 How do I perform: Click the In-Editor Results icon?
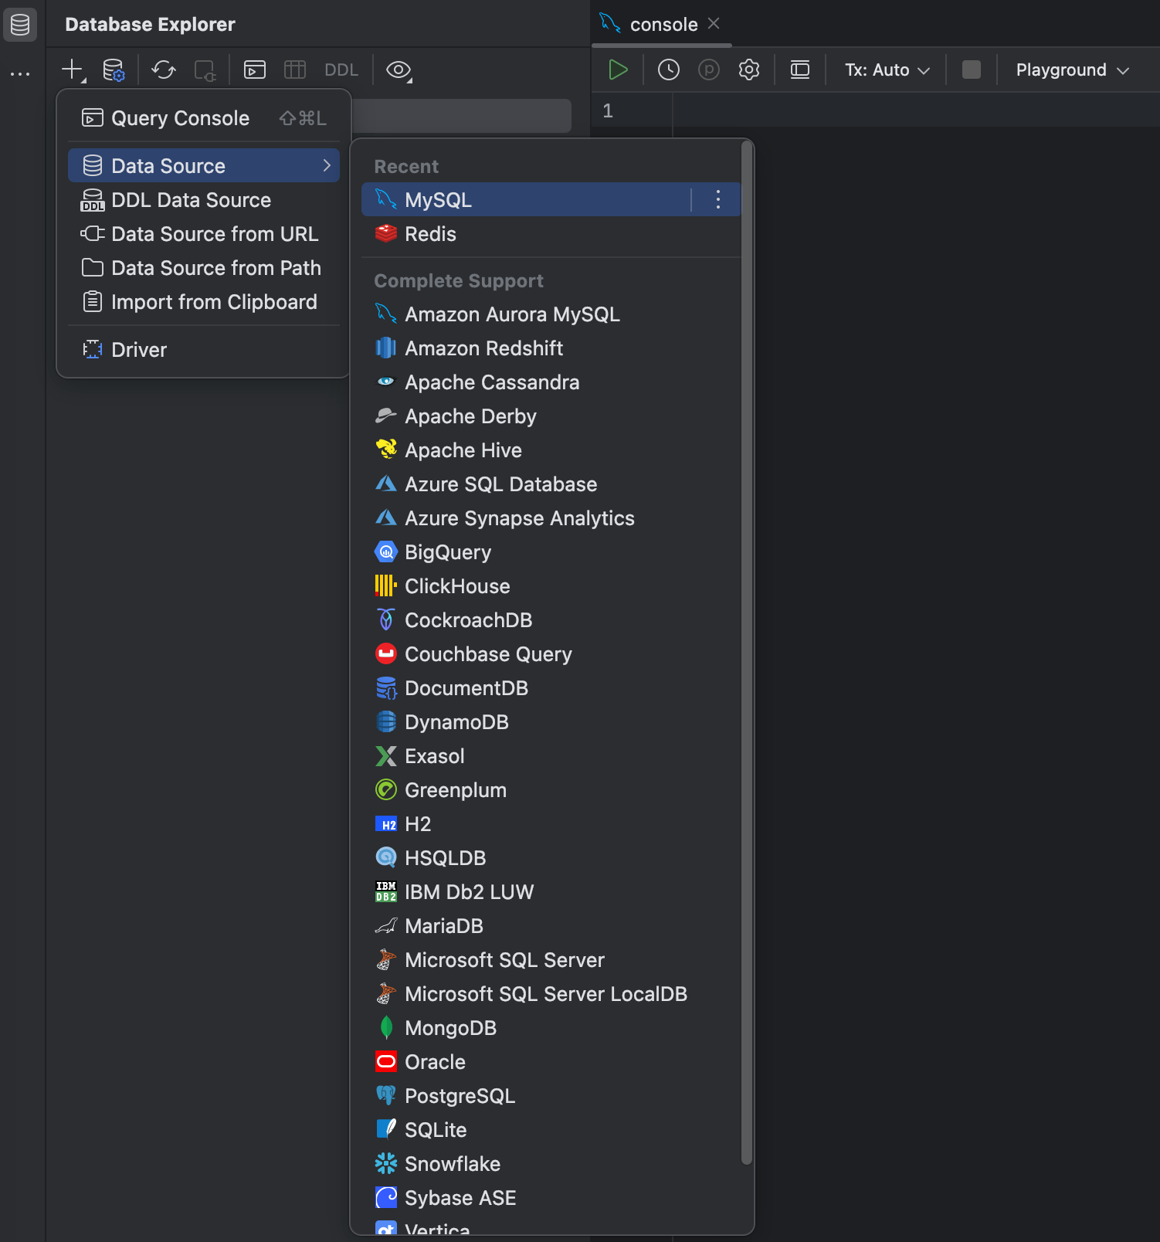point(800,70)
